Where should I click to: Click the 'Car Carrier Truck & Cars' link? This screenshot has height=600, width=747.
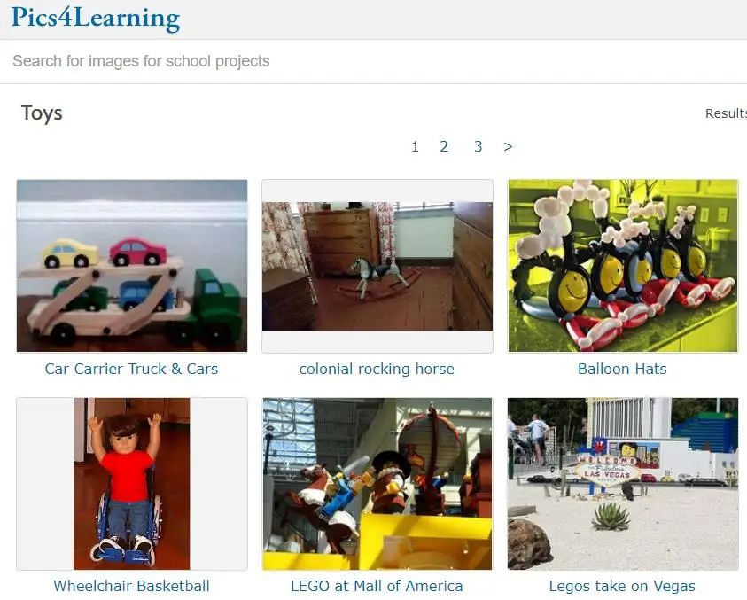click(131, 369)
